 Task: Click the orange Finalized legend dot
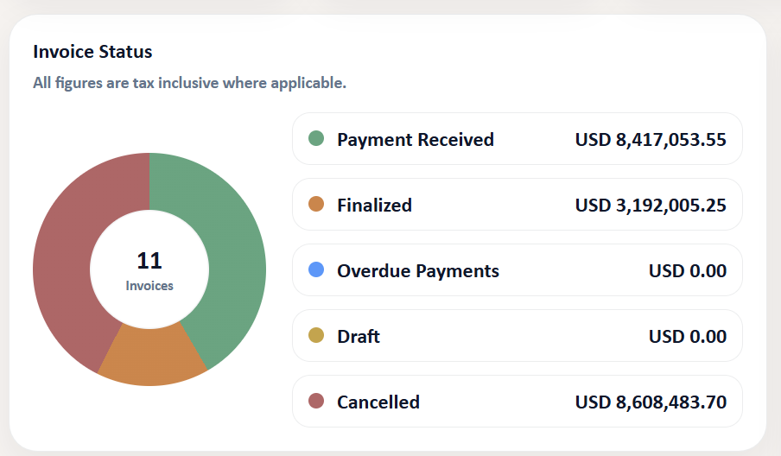pyautogui.click(x=316, y=204)
